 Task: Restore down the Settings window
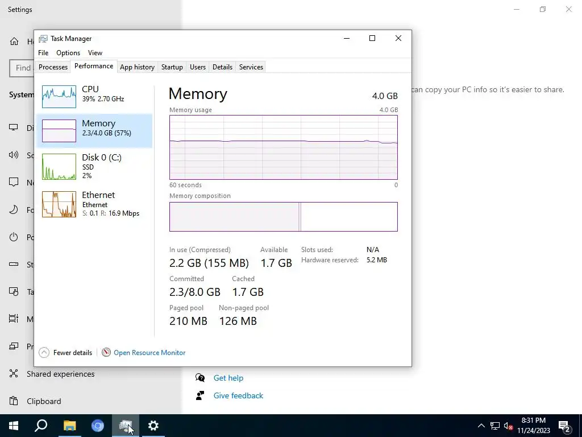click(x=543, y=9)
